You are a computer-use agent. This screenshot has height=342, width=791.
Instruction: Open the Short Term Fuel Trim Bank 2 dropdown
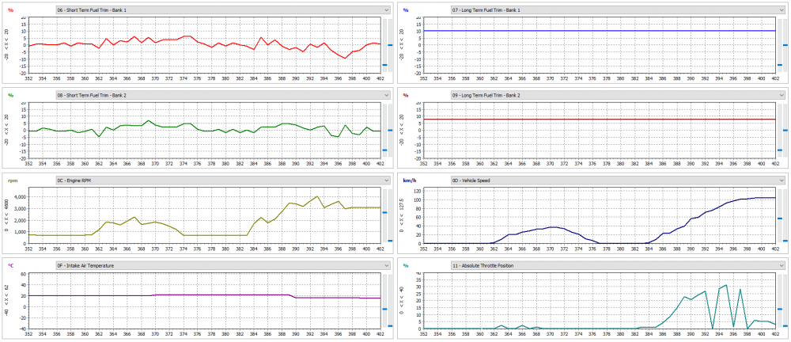(223, 95)
